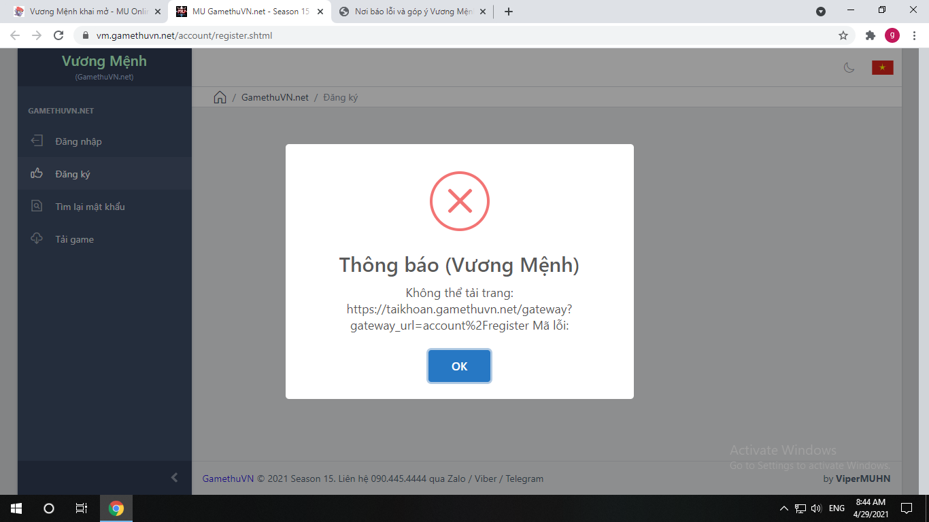
Task: Select the Vietnam flag language icon
Action: coord(882,67)
